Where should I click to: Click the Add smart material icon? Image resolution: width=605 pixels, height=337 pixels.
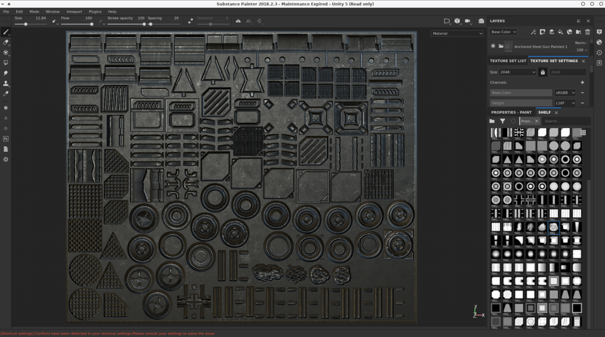[569, 32]
